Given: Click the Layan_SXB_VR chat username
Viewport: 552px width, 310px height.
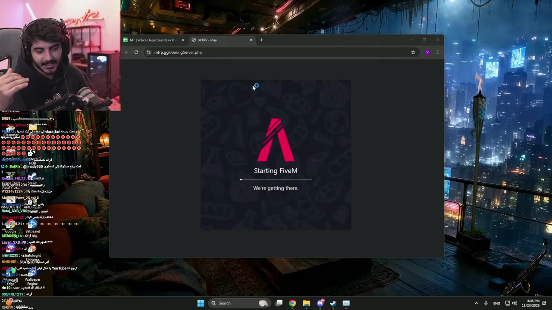Looking at the screenshot, I should point(14,242).
